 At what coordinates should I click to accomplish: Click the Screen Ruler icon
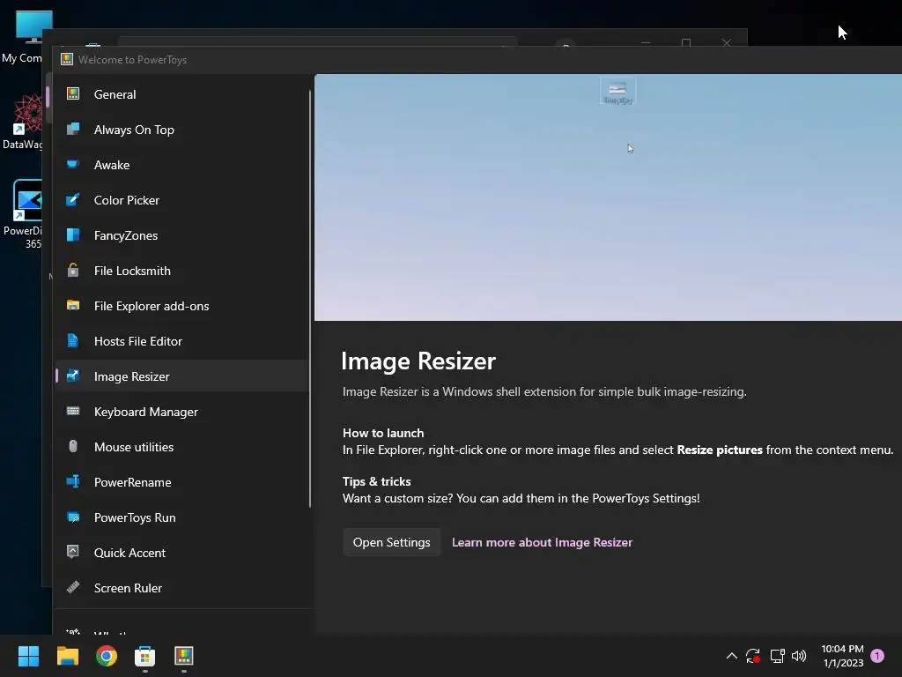pyautogui.click(x=73, y=588)
